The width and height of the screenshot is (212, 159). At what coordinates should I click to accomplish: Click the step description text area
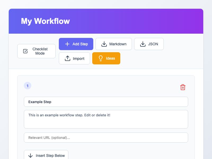(x=106, y=119)
